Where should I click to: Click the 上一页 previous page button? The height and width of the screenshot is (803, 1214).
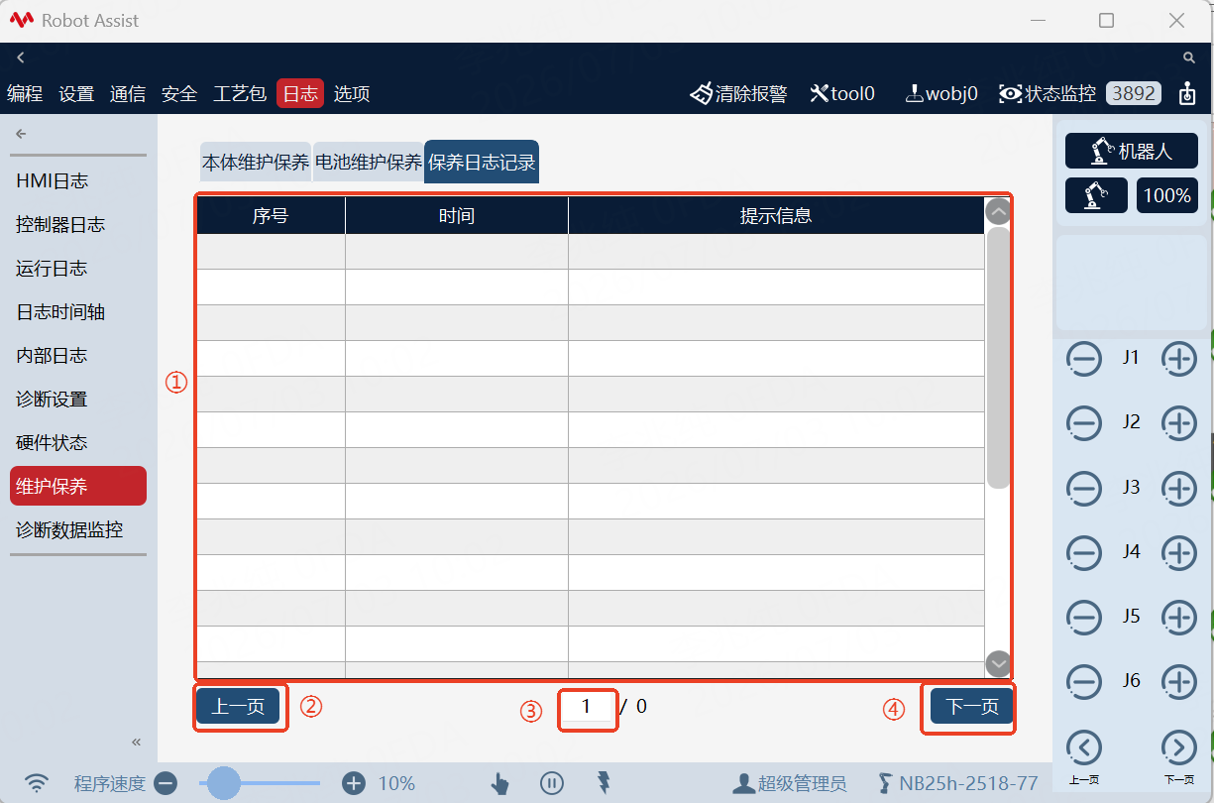pyautogui.click(x=238, y=707)
